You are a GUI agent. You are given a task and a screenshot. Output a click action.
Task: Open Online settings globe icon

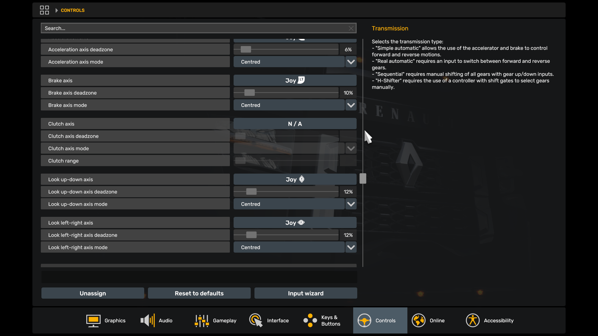click(418, 320)
